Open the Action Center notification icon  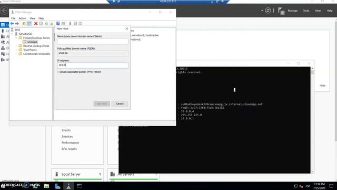point(331,186)
